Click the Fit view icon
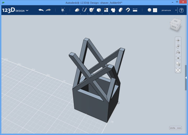188x135 pixels. tap(178, 58)
